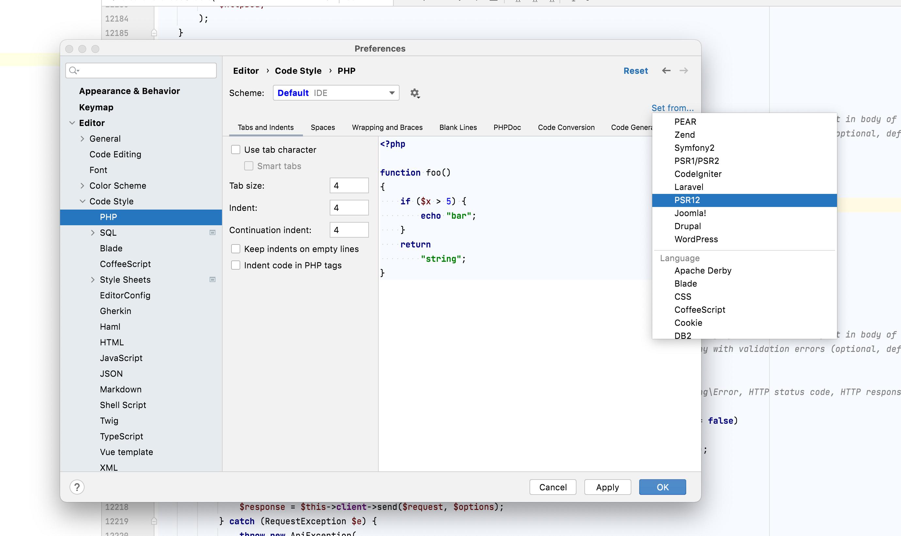Toggle Keep indents on empty lines

(x=236, y=249)
